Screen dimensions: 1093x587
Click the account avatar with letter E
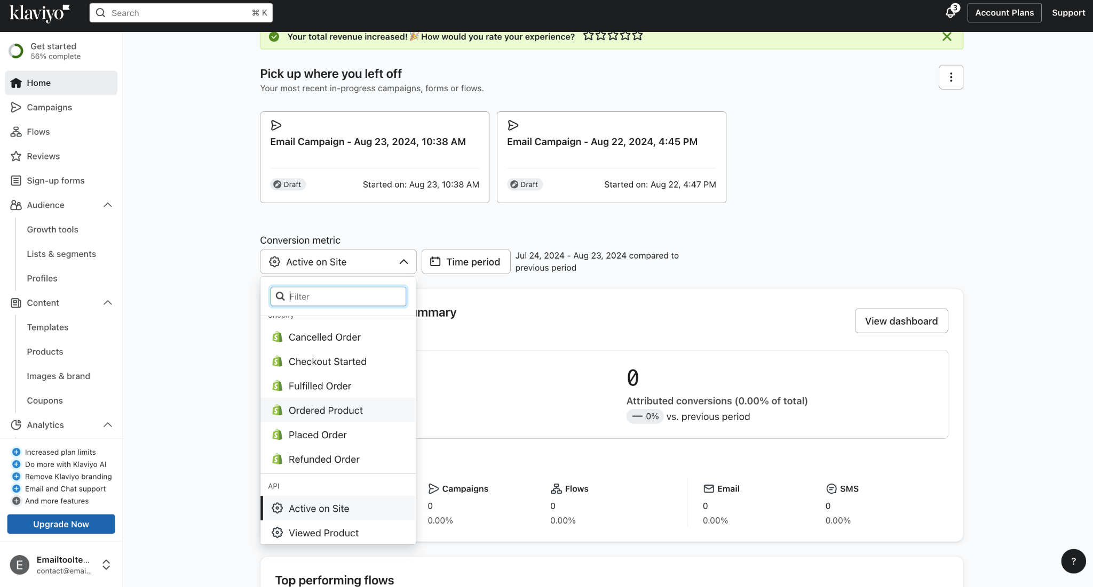pos(20,565)
